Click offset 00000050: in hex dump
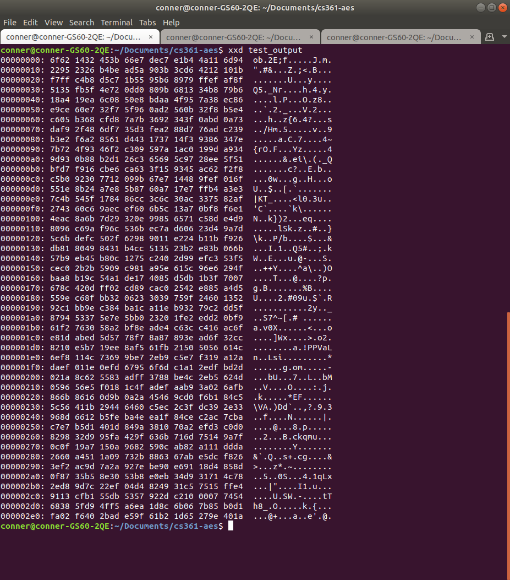 point(23,110)
